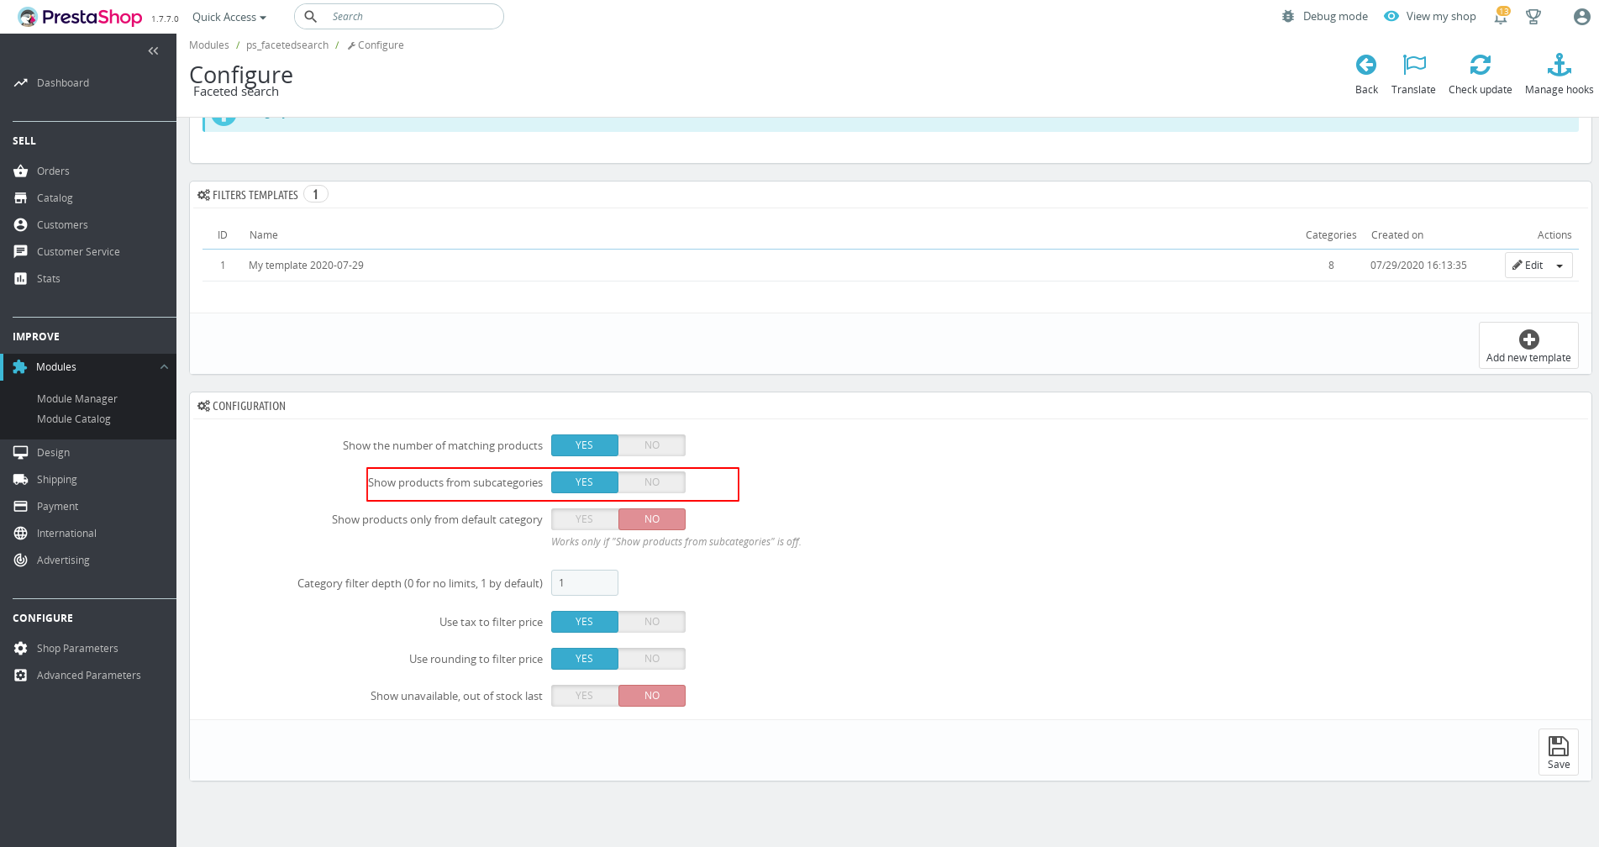Open notifications bell icon

coord(1501,17)
